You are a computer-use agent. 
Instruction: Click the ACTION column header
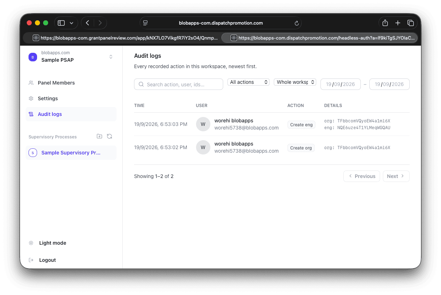click(x=296, y=106)
